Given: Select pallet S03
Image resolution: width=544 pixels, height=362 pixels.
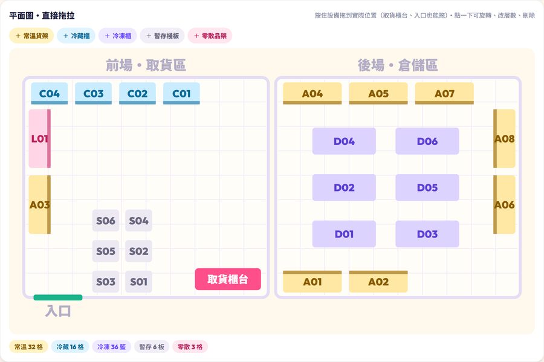Looking at the screenshot, I should point(105,282).
